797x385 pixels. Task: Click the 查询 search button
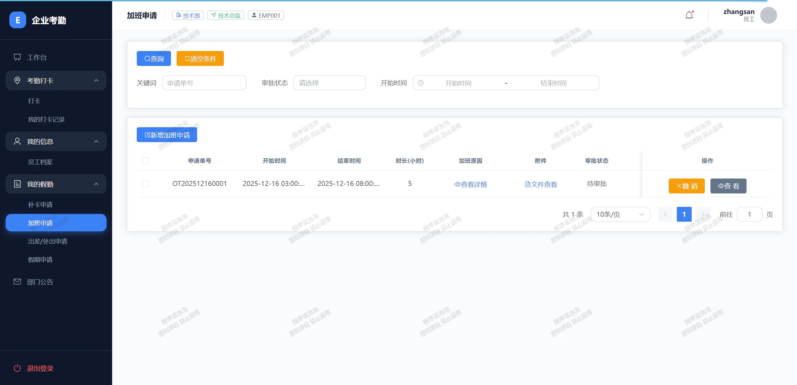154,58
